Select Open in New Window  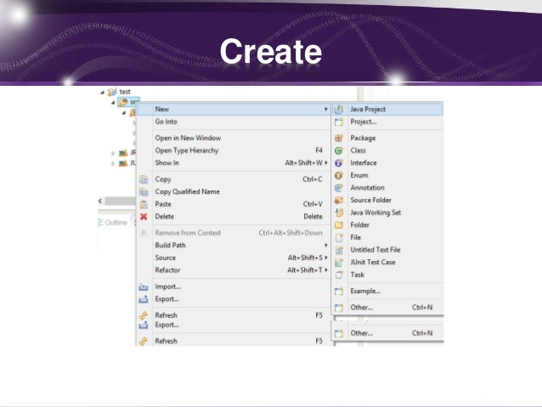coord(234,138)
